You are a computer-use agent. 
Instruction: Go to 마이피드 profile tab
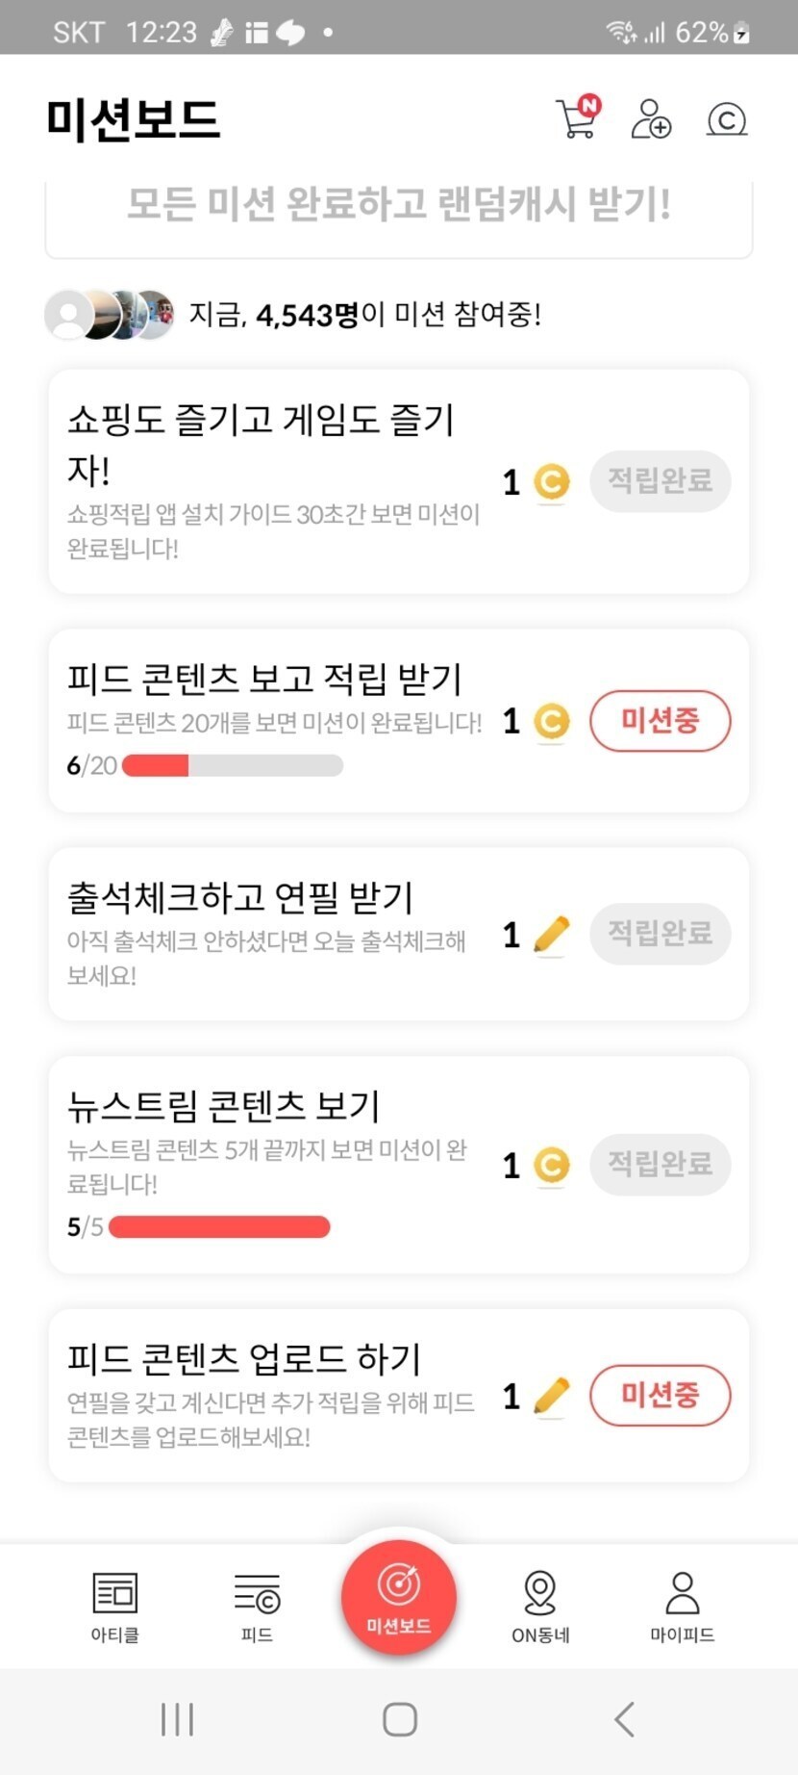pos(682,1606)
